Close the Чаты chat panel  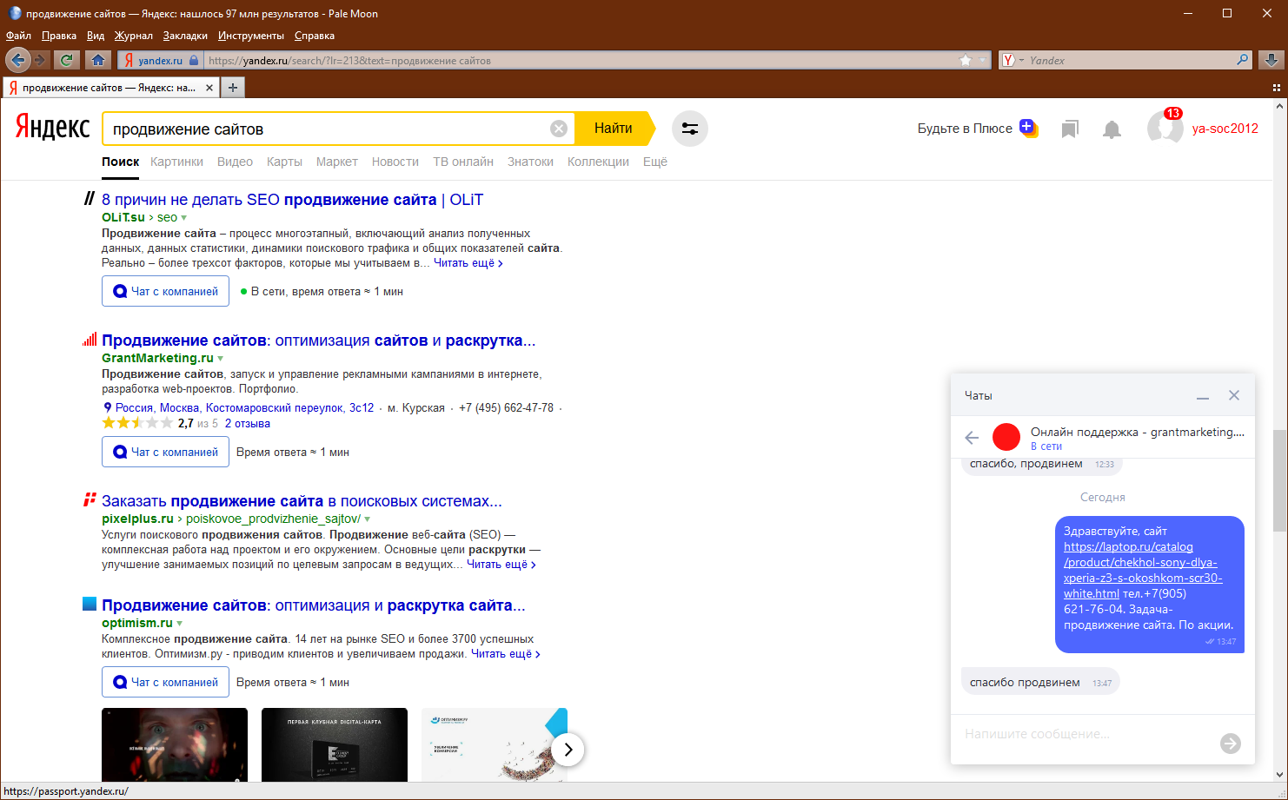coord(1234,395)
